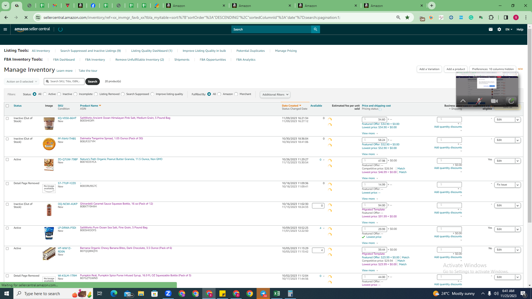Click the price field showing 34.60
The image size is (532, 299).
pyautogui.click(x=374, y=120)
